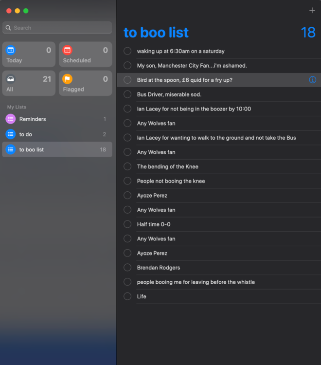Check 'Ian Lacey for wanting to walk' circle
321x365 pixels.
click(x=127, y=138)
